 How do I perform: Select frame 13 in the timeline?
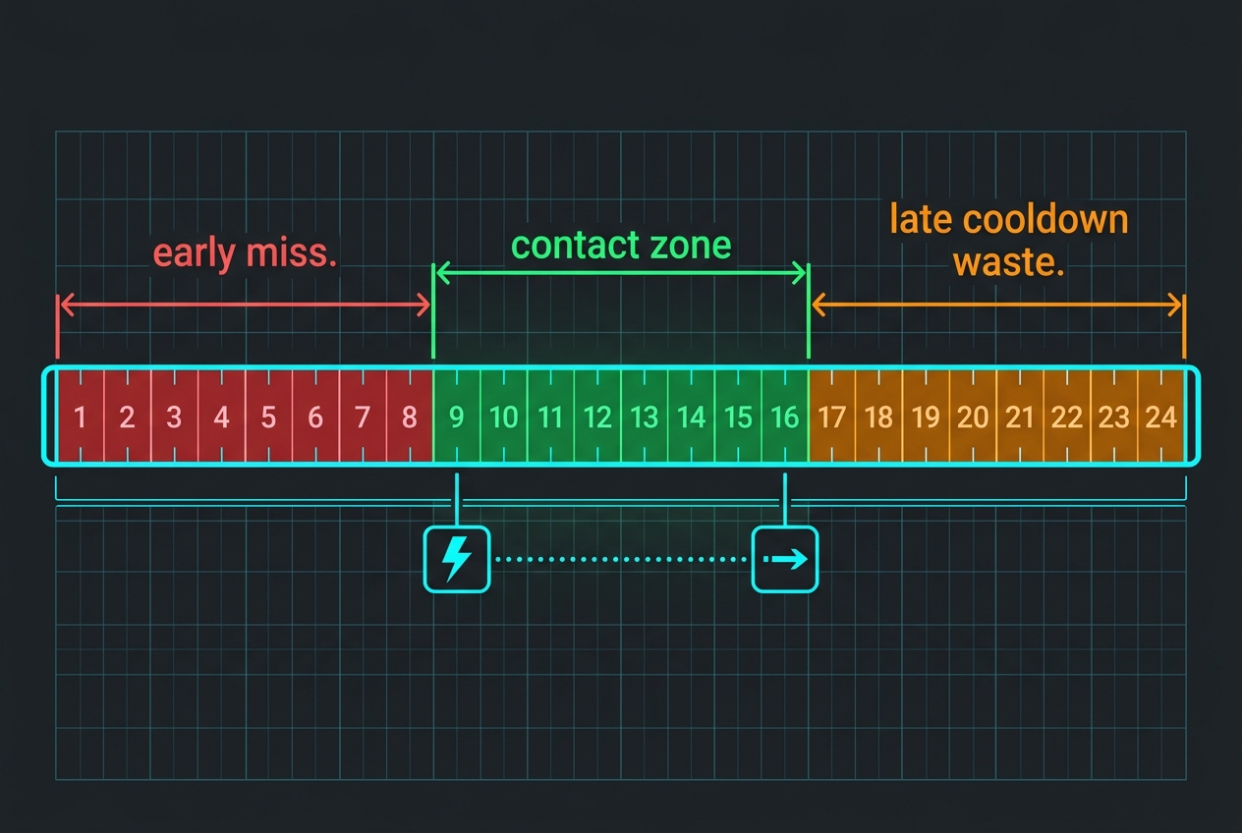click(x=645, y=416)
